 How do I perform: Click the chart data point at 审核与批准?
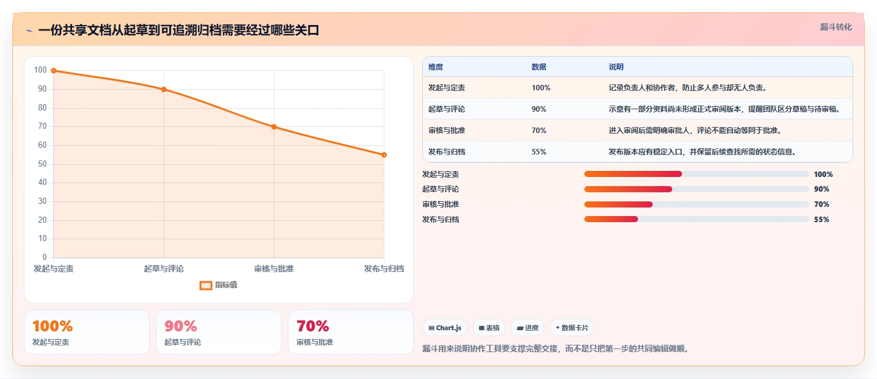(x=274, y=127)
